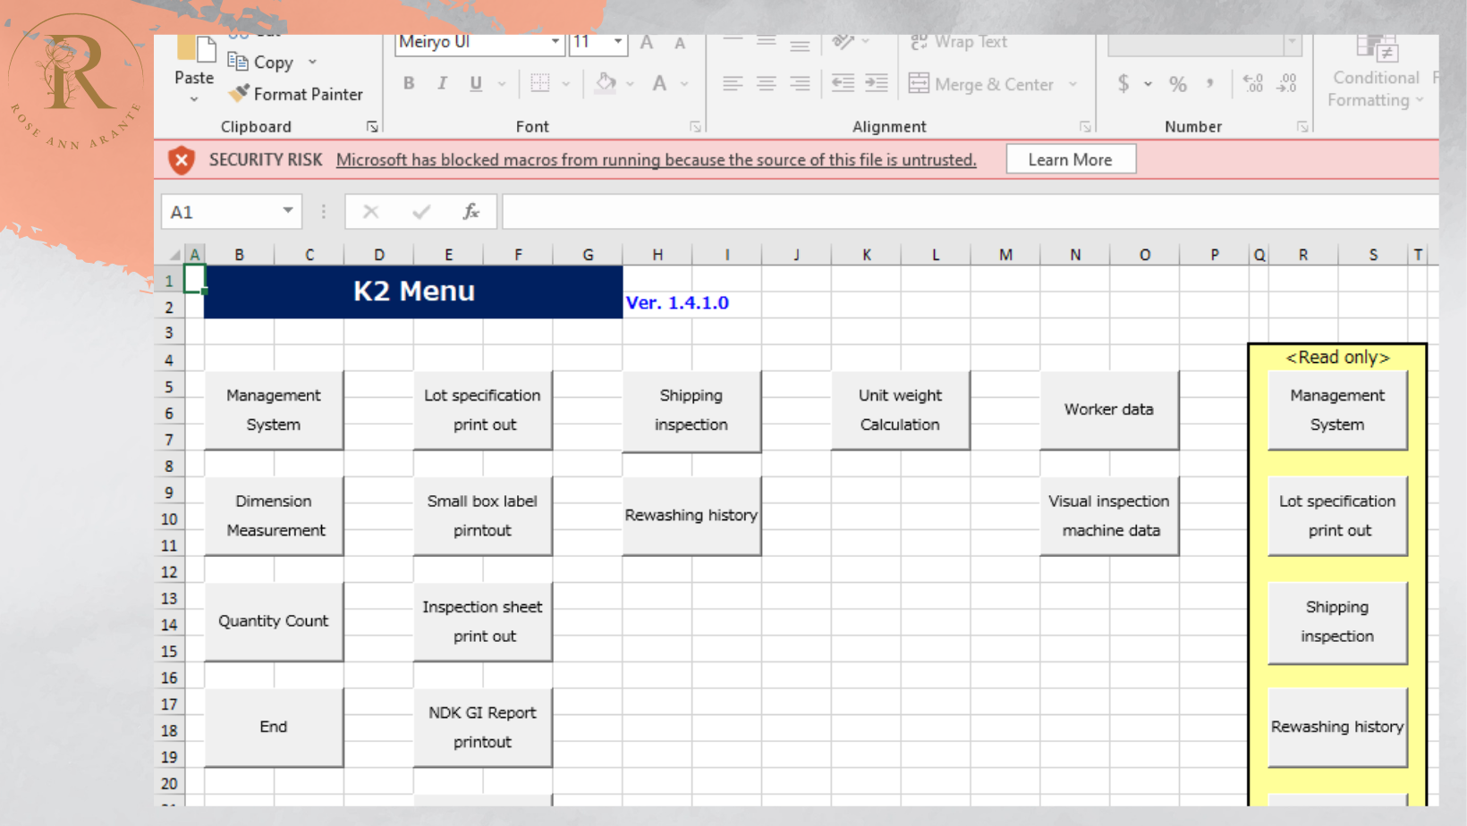Image resolution: width=1467 pixels, height=826 pixels.
Task: Click the Format Painter brush icon
Action: pos(238,94)
